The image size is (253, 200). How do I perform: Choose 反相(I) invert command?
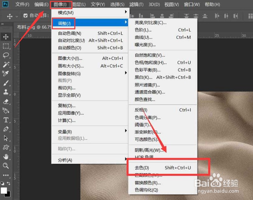(163, 110)
